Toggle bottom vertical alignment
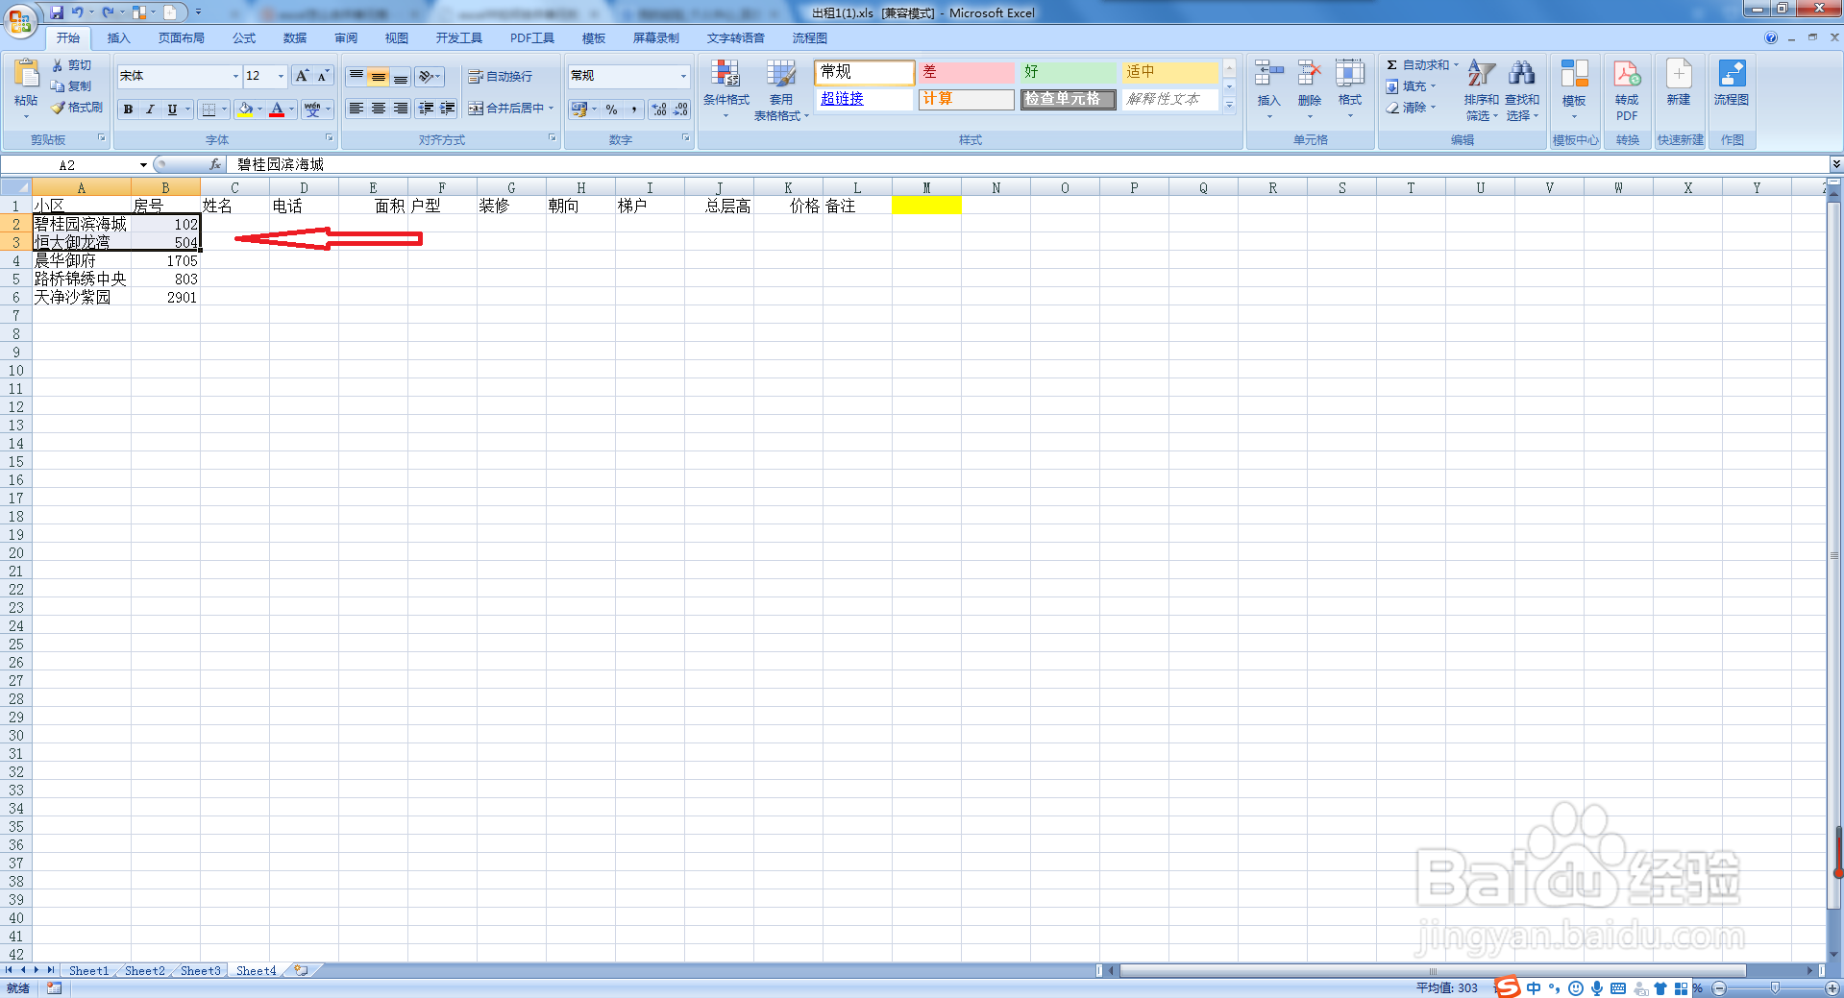The width and height of the screenshot is (1844, 998). (x=401, y=76)
